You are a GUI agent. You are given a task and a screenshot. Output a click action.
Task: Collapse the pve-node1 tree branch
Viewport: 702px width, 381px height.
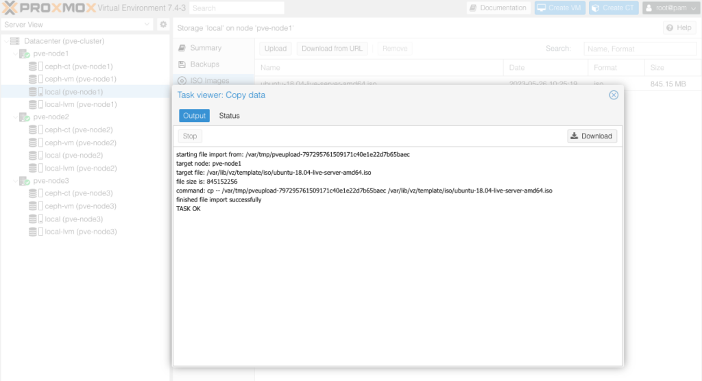click(x=15, y=53)
